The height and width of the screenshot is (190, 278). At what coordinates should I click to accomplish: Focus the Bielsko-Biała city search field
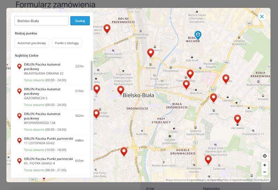(41, 21)
